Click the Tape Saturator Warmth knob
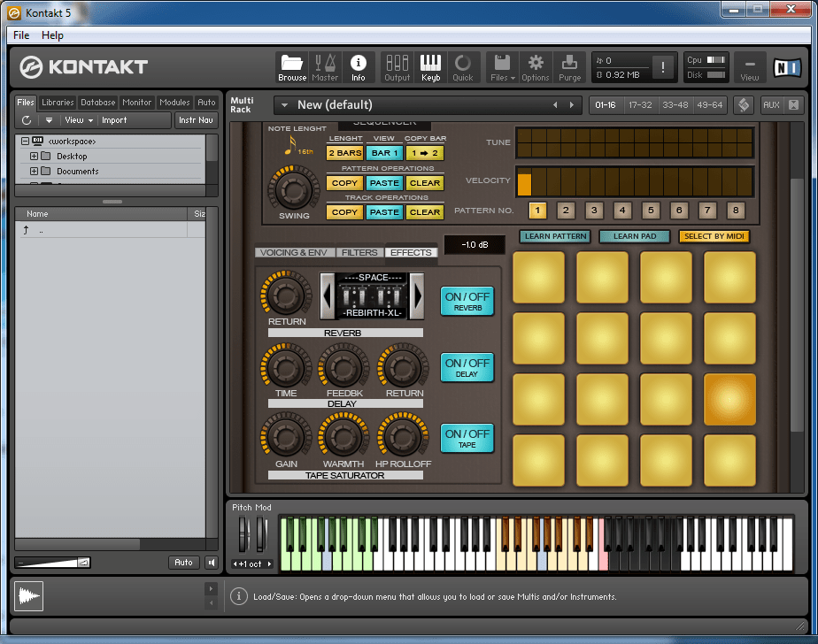This screenshot has height=644, width=818. (x=343, y=436)
